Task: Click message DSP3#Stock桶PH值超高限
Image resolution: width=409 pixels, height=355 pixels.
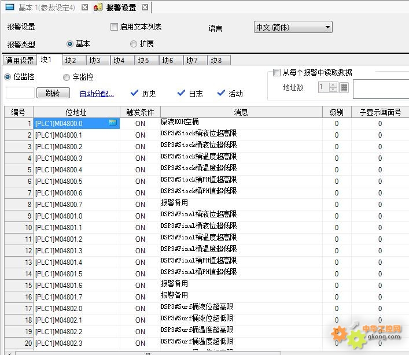Action: 199,180
